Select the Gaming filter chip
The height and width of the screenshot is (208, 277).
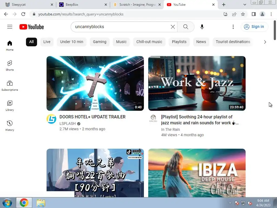coord(100,42)
